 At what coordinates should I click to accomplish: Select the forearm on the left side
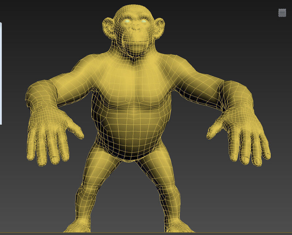(x=40, y=96)
